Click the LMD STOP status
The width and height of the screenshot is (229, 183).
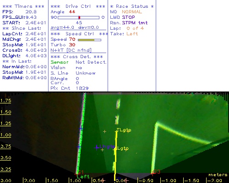tap(123, 17)
